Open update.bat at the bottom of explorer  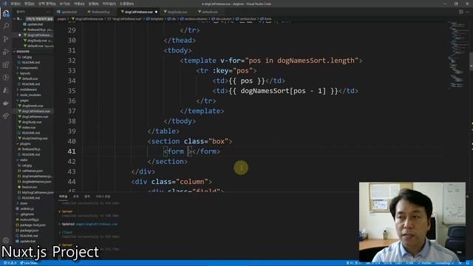pyautogui.click(x=28, y=242)
